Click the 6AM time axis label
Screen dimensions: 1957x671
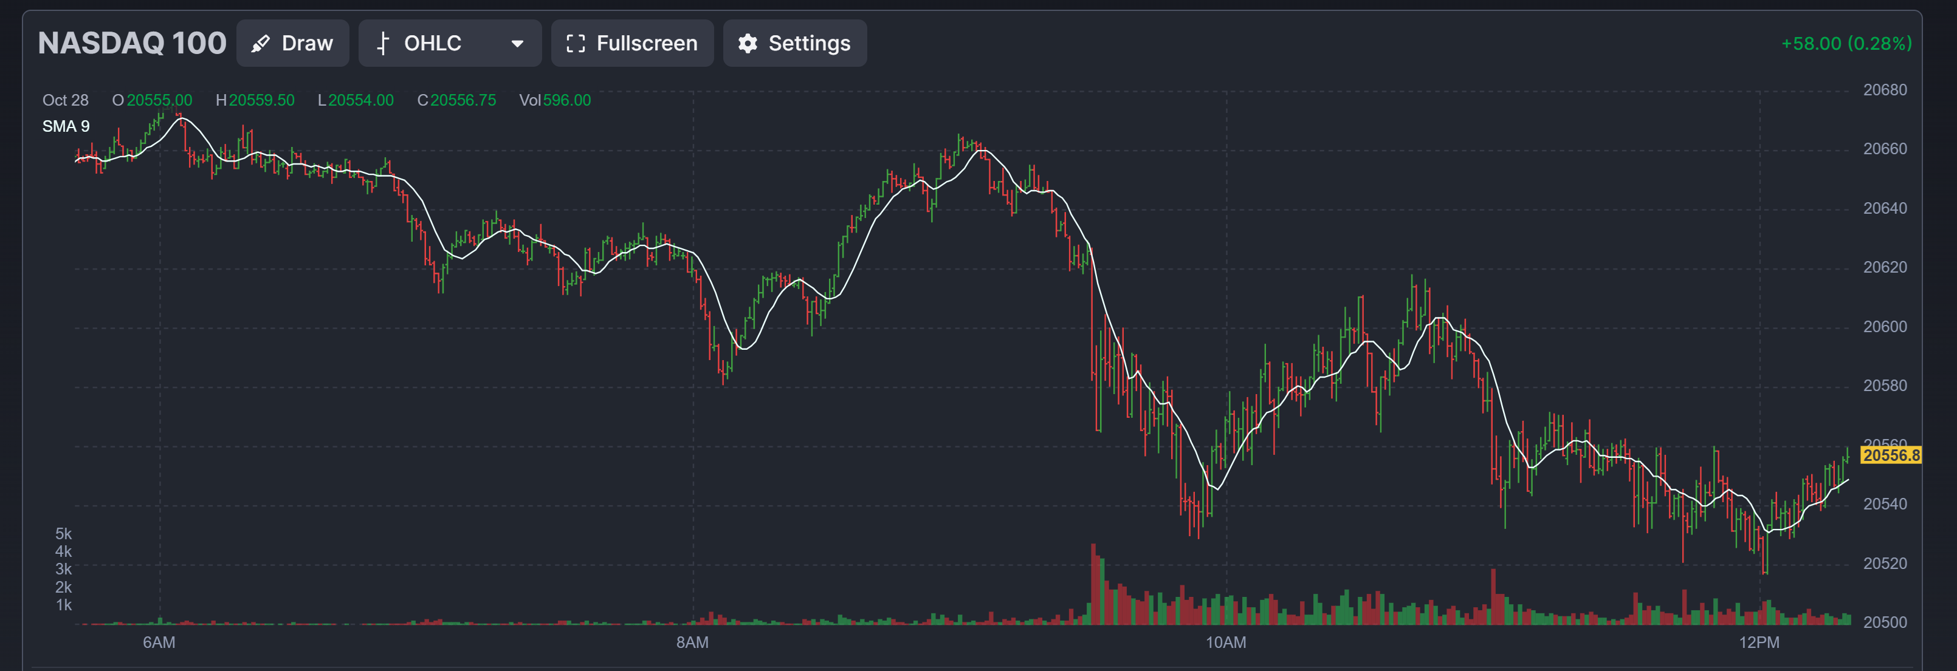tap(159, 643)
